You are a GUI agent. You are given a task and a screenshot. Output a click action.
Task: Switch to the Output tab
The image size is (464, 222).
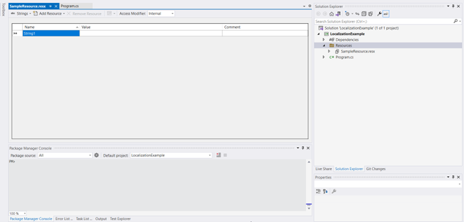[101, 219]
